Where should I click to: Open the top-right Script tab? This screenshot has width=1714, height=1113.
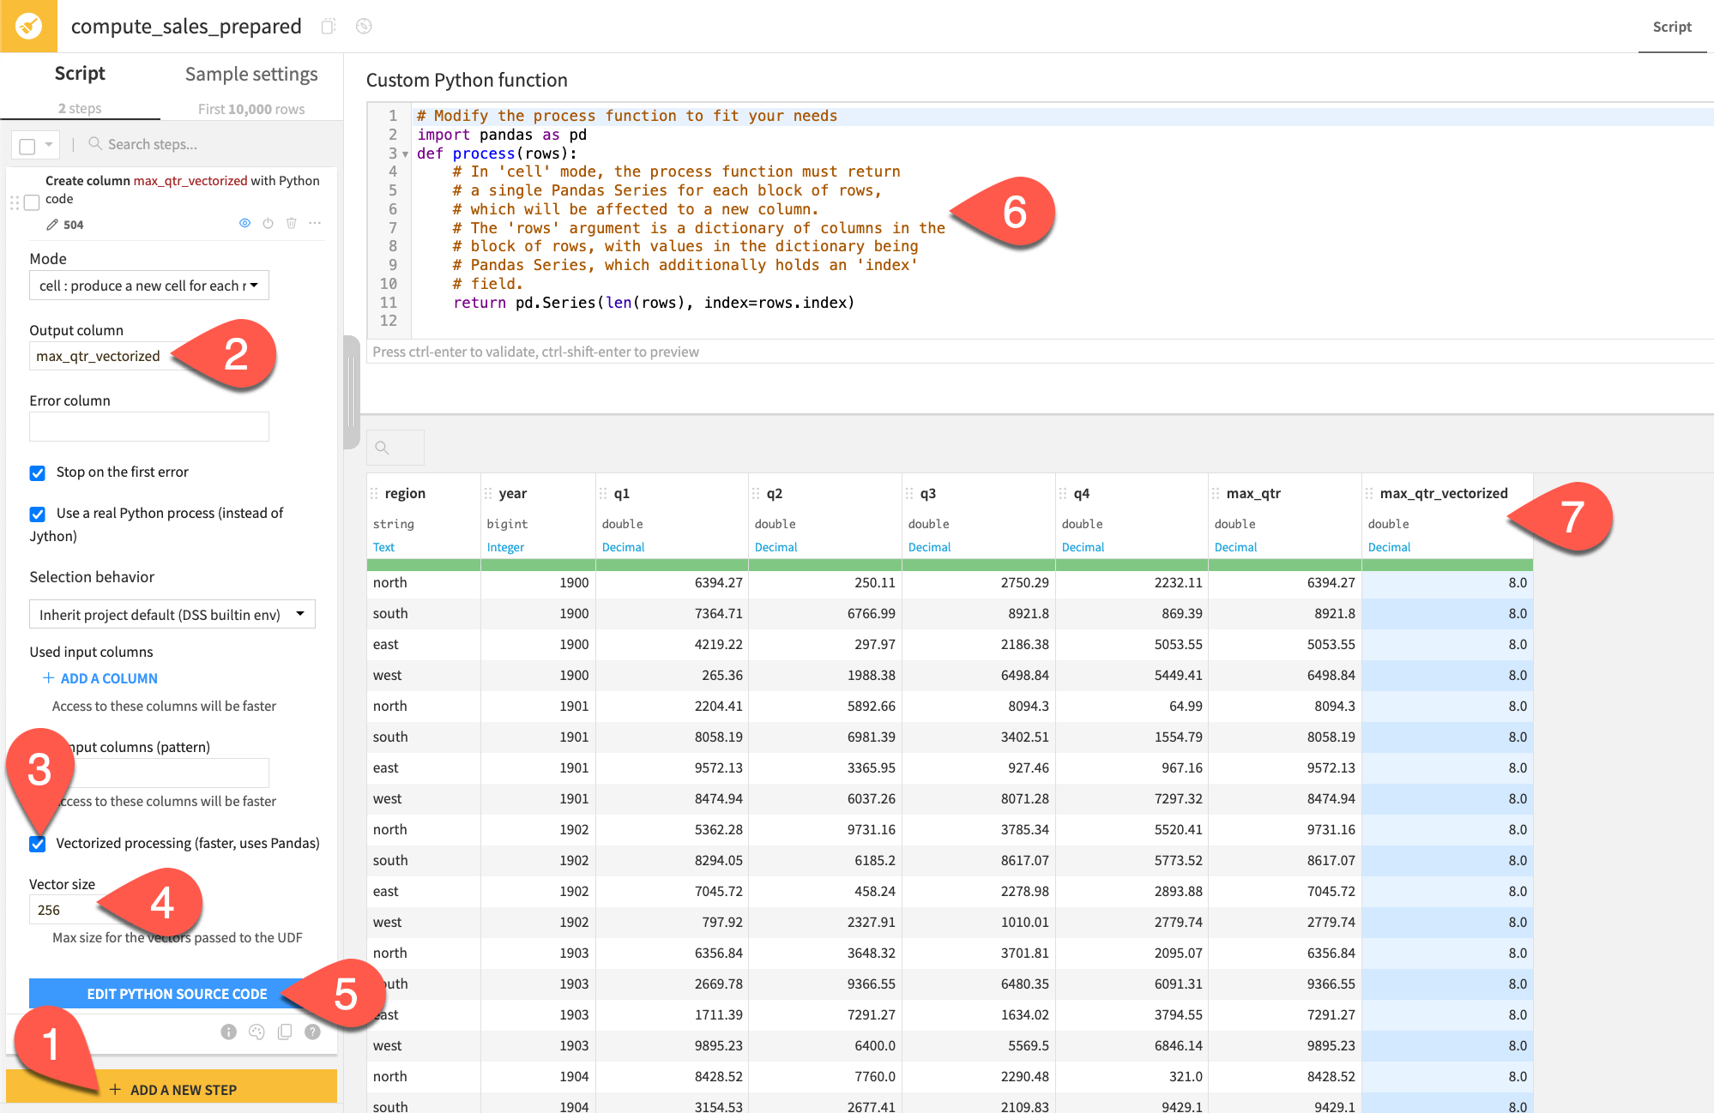[x=1672, y=27]
